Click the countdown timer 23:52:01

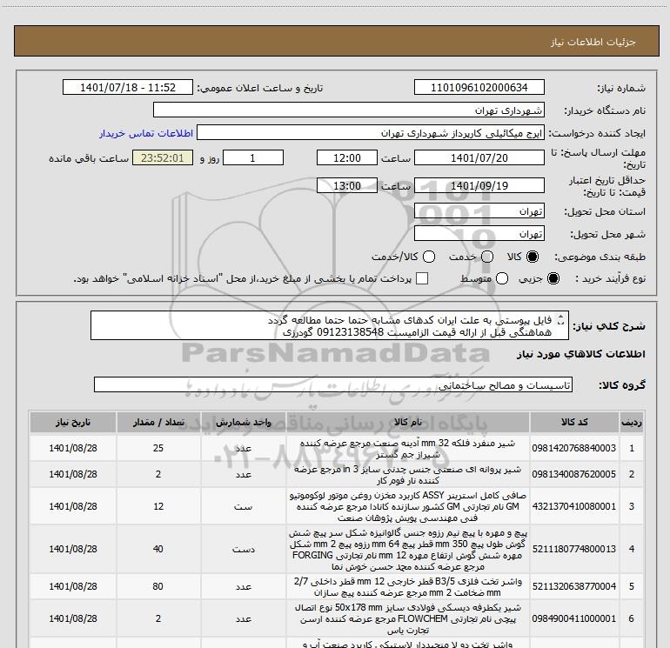point(163,157)
